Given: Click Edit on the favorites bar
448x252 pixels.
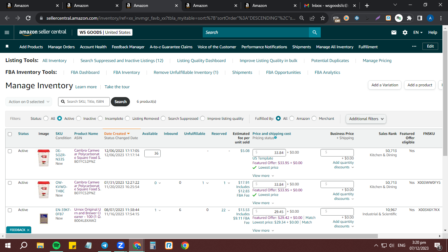Looking at the screenshot, I should [x=430, y=47].
